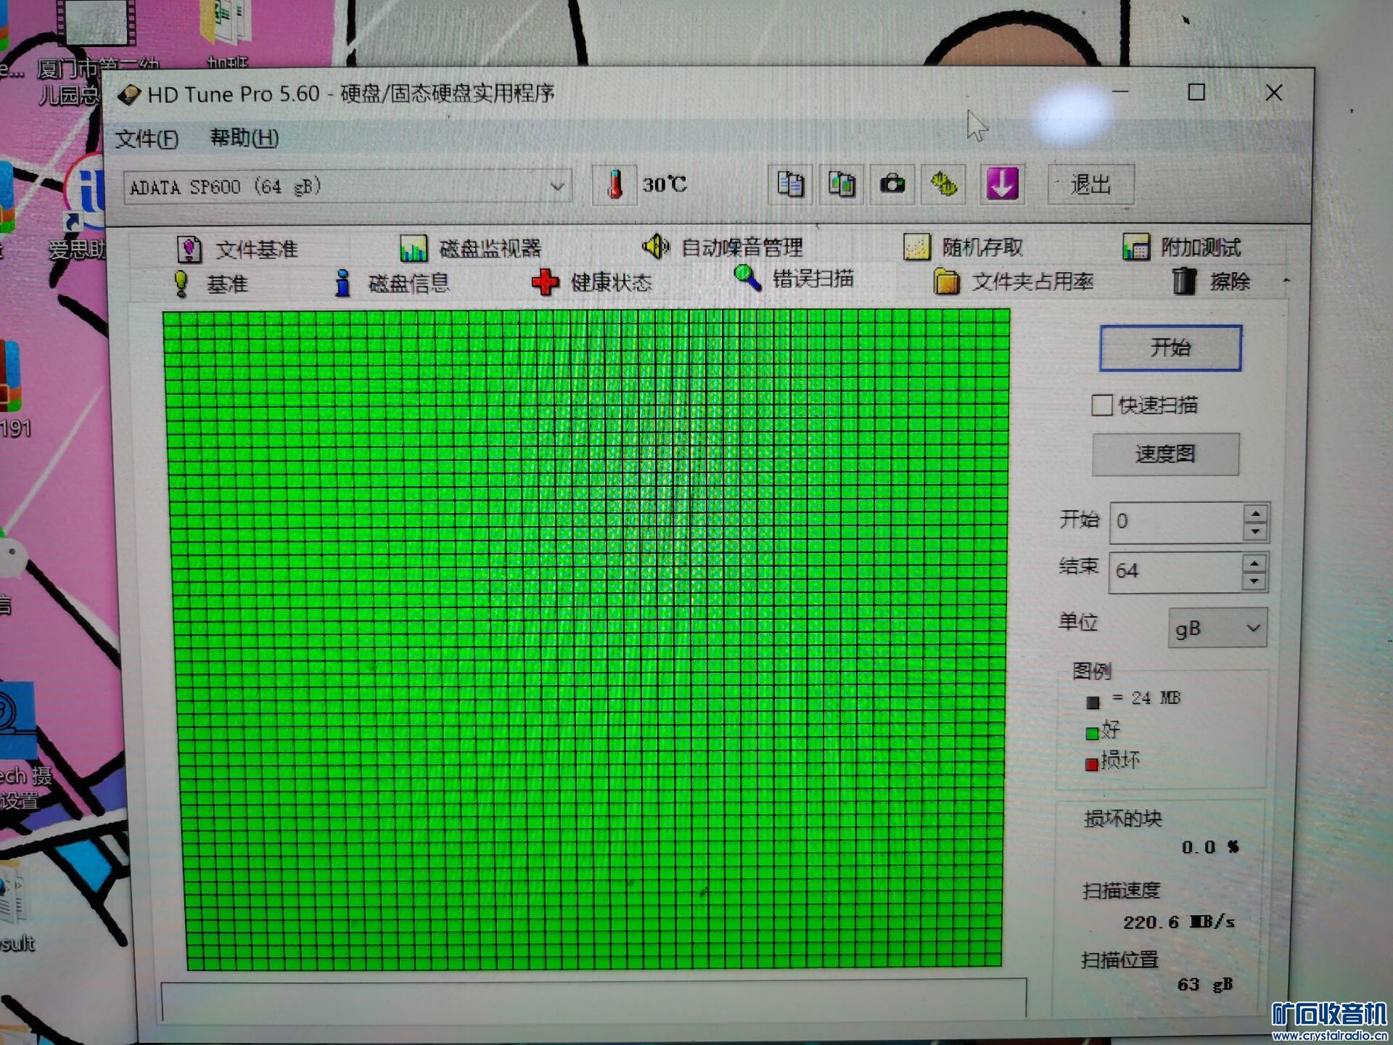The height and width of the screenshot is (1045, 1393).
Task: Click the 文件夹占用率 folder icon
Action: [x=946, y=281]
